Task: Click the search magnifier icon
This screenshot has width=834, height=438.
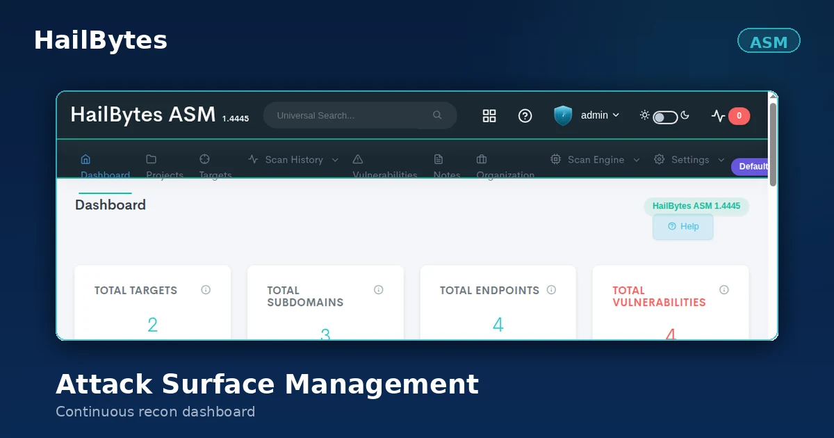Action: [x=437, y=115]
